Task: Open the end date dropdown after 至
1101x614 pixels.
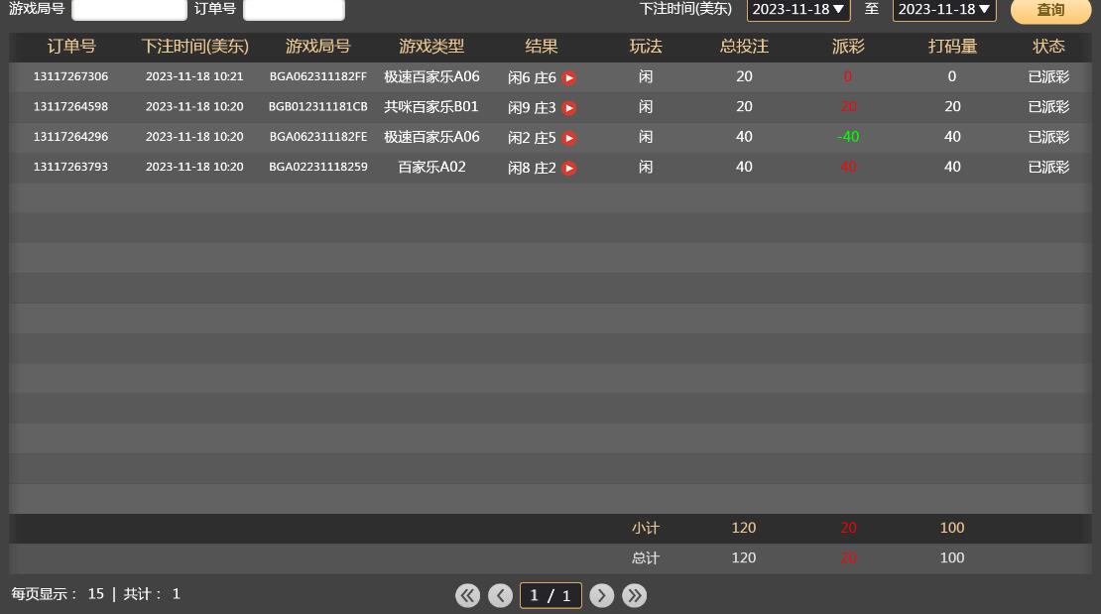Action: 944,9
